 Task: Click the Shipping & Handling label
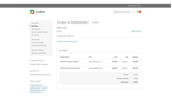(122, 78)
